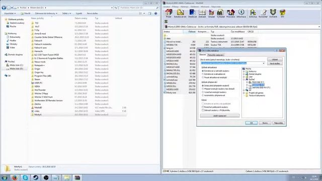Click OK button in extraction dialog
Screen dimensions: 322x181
[x=252, y=123]
